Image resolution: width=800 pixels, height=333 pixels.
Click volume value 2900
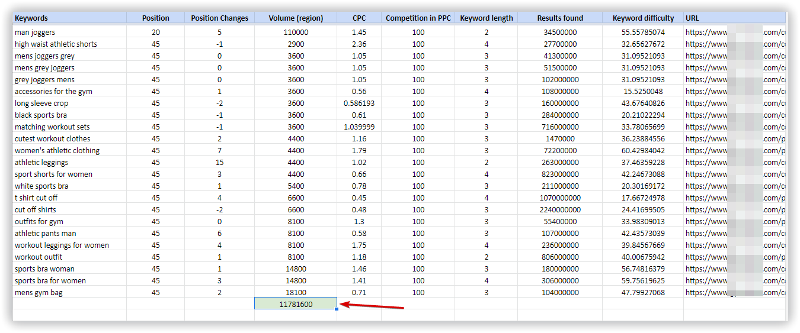[x=296, y=44]
